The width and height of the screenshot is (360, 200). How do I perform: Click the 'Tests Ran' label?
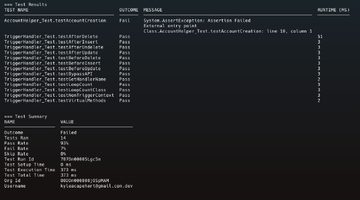[16, 138]
